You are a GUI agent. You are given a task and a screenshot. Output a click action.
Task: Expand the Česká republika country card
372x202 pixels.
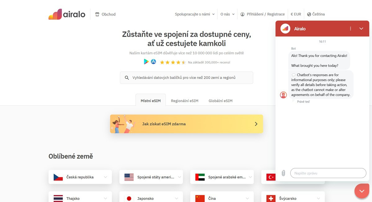80,177
